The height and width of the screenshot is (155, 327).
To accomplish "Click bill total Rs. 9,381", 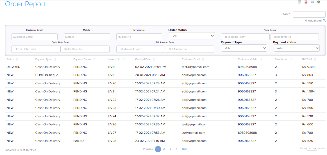I will (x=308, y=67).
